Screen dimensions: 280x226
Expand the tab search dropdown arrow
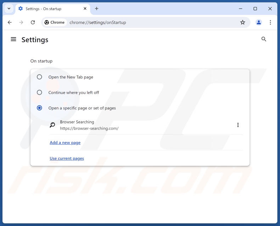pos(9,9)
